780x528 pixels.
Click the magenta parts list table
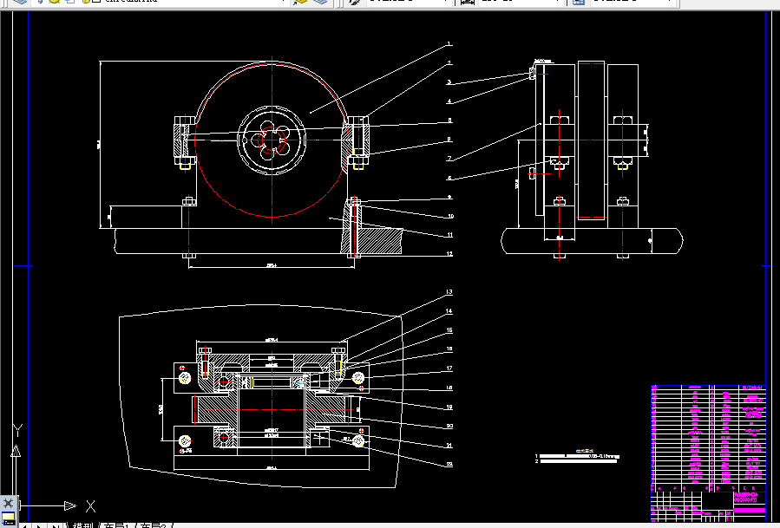pyautogui.click(x=708, y=438)
